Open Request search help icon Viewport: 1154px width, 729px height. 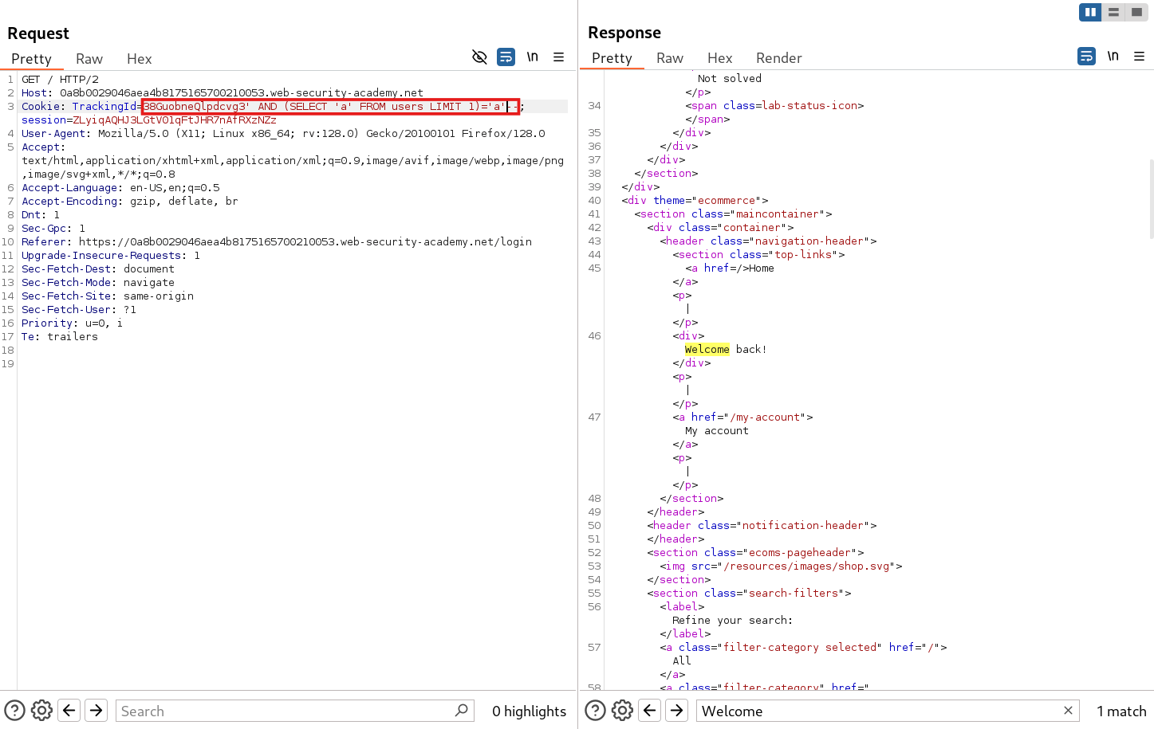[x=14, y=710]
